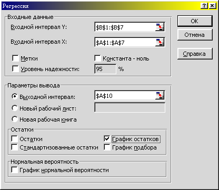Enable the Остатки checkbox
219x190 pixels.
pyautogui.click(x=14, y=139)
